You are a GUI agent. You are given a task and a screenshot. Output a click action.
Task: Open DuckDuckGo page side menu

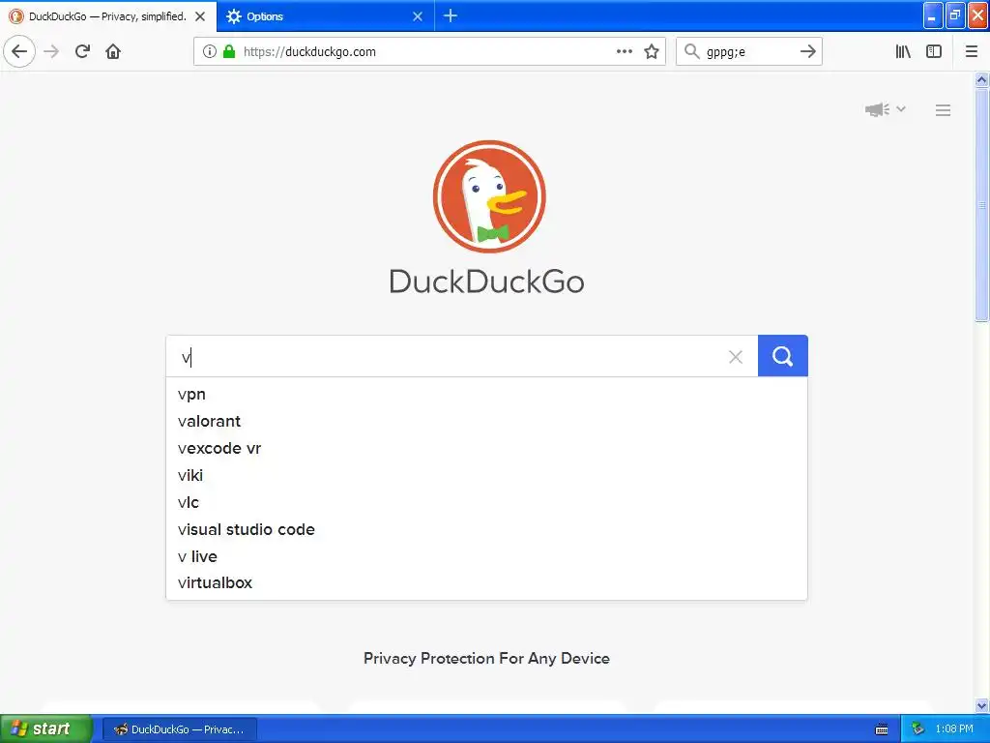click(x=943, y=110)
